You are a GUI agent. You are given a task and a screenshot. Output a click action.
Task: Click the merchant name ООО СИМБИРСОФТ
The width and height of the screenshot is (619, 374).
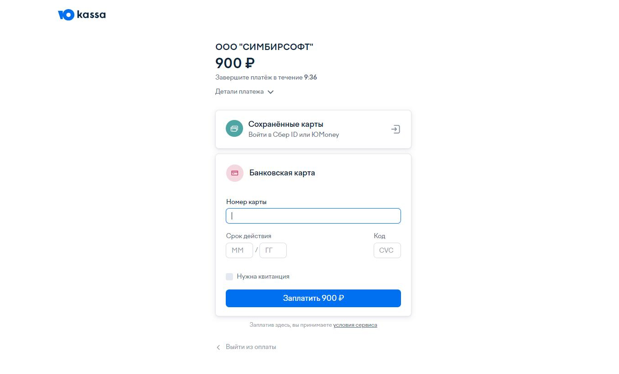pos(264,46)
